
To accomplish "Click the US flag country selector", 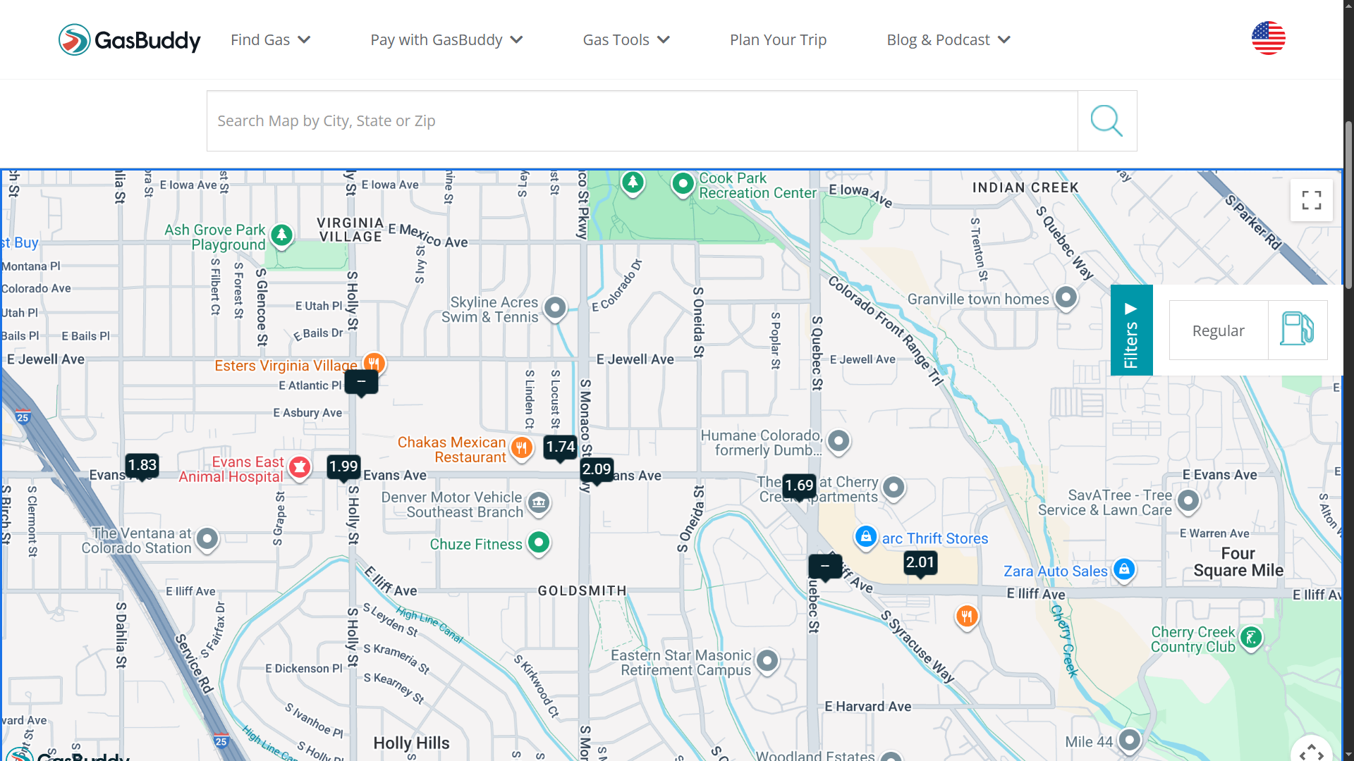I will 1268,39.
